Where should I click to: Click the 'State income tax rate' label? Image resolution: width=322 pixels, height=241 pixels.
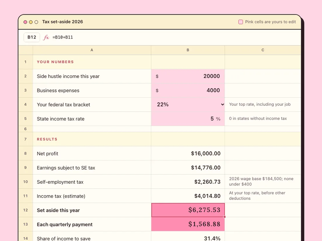(x=61, y=119)
